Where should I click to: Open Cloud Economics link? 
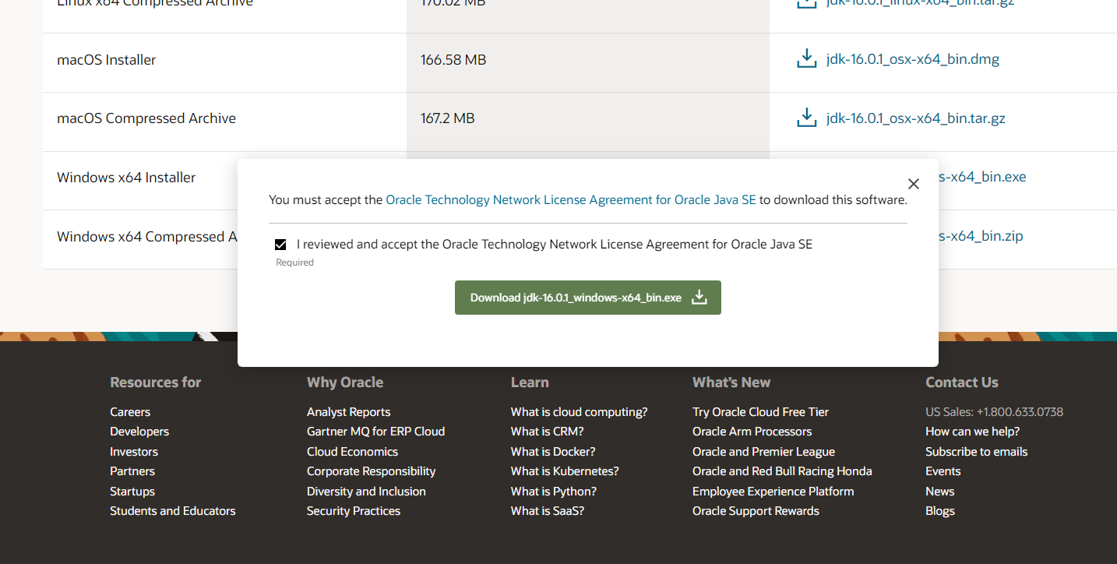pos(352,452)
